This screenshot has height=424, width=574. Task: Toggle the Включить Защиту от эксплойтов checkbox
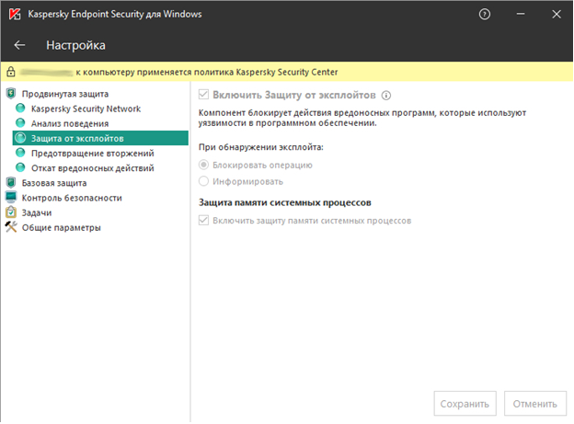coord(204,95)
